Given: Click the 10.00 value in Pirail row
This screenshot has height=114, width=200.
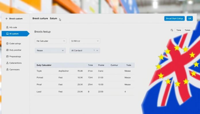Looking at the screenshot, I should 101,84.
